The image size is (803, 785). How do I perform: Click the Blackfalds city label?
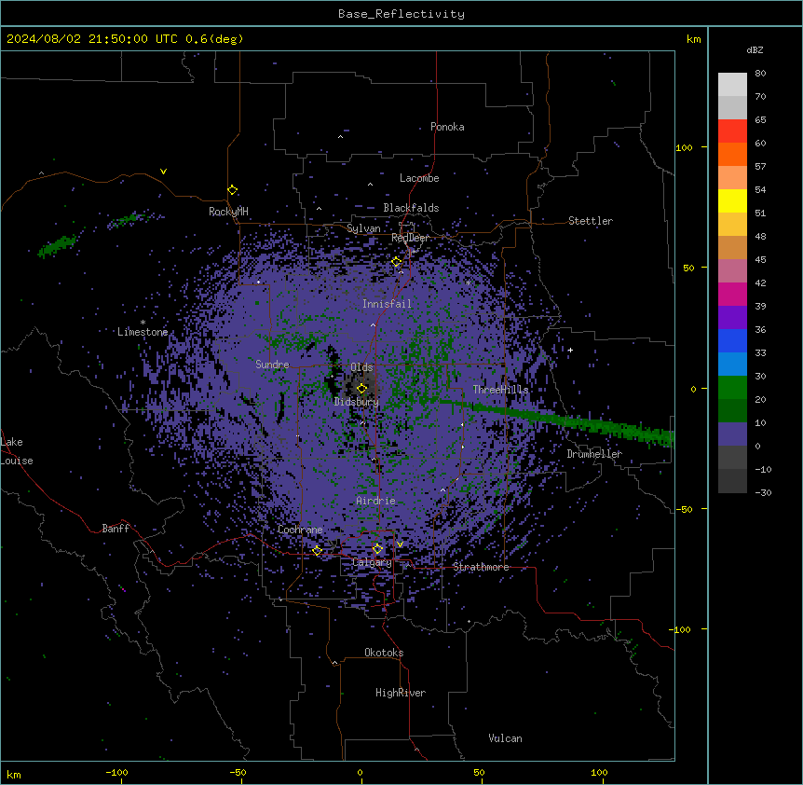click(x=411, y=208)
